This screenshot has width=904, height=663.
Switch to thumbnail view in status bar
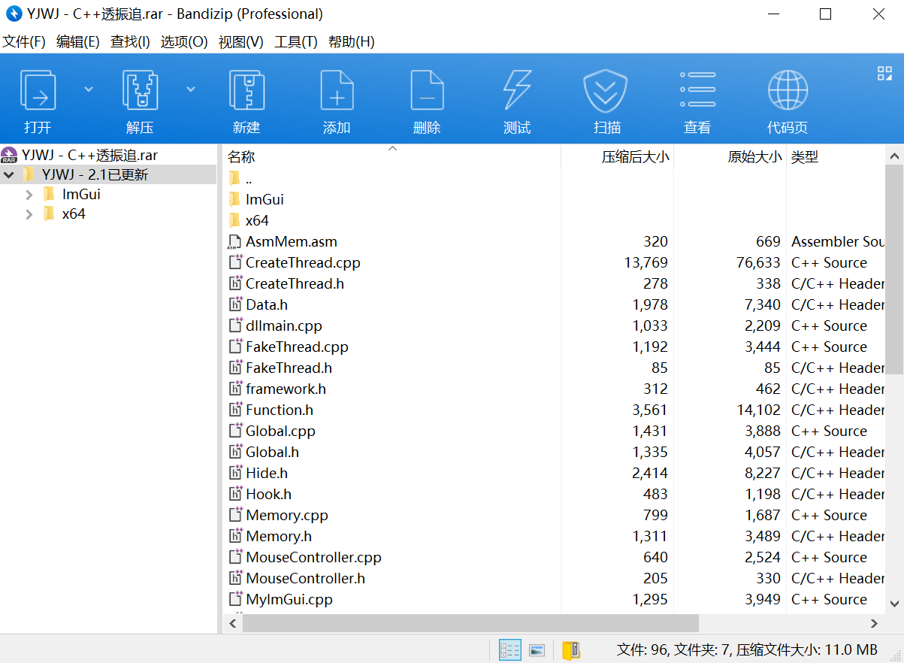[537, 650]
